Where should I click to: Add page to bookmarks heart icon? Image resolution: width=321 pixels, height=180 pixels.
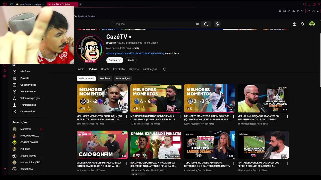coord(303,11)
